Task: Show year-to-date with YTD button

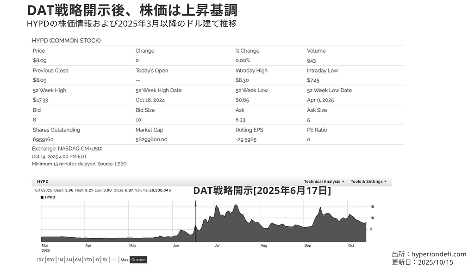Action: pos(88,260)
